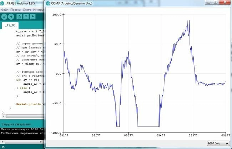Create a new sketch via toolbar icon
Viewport: 232px width, 149px height.
click(19, 17)
